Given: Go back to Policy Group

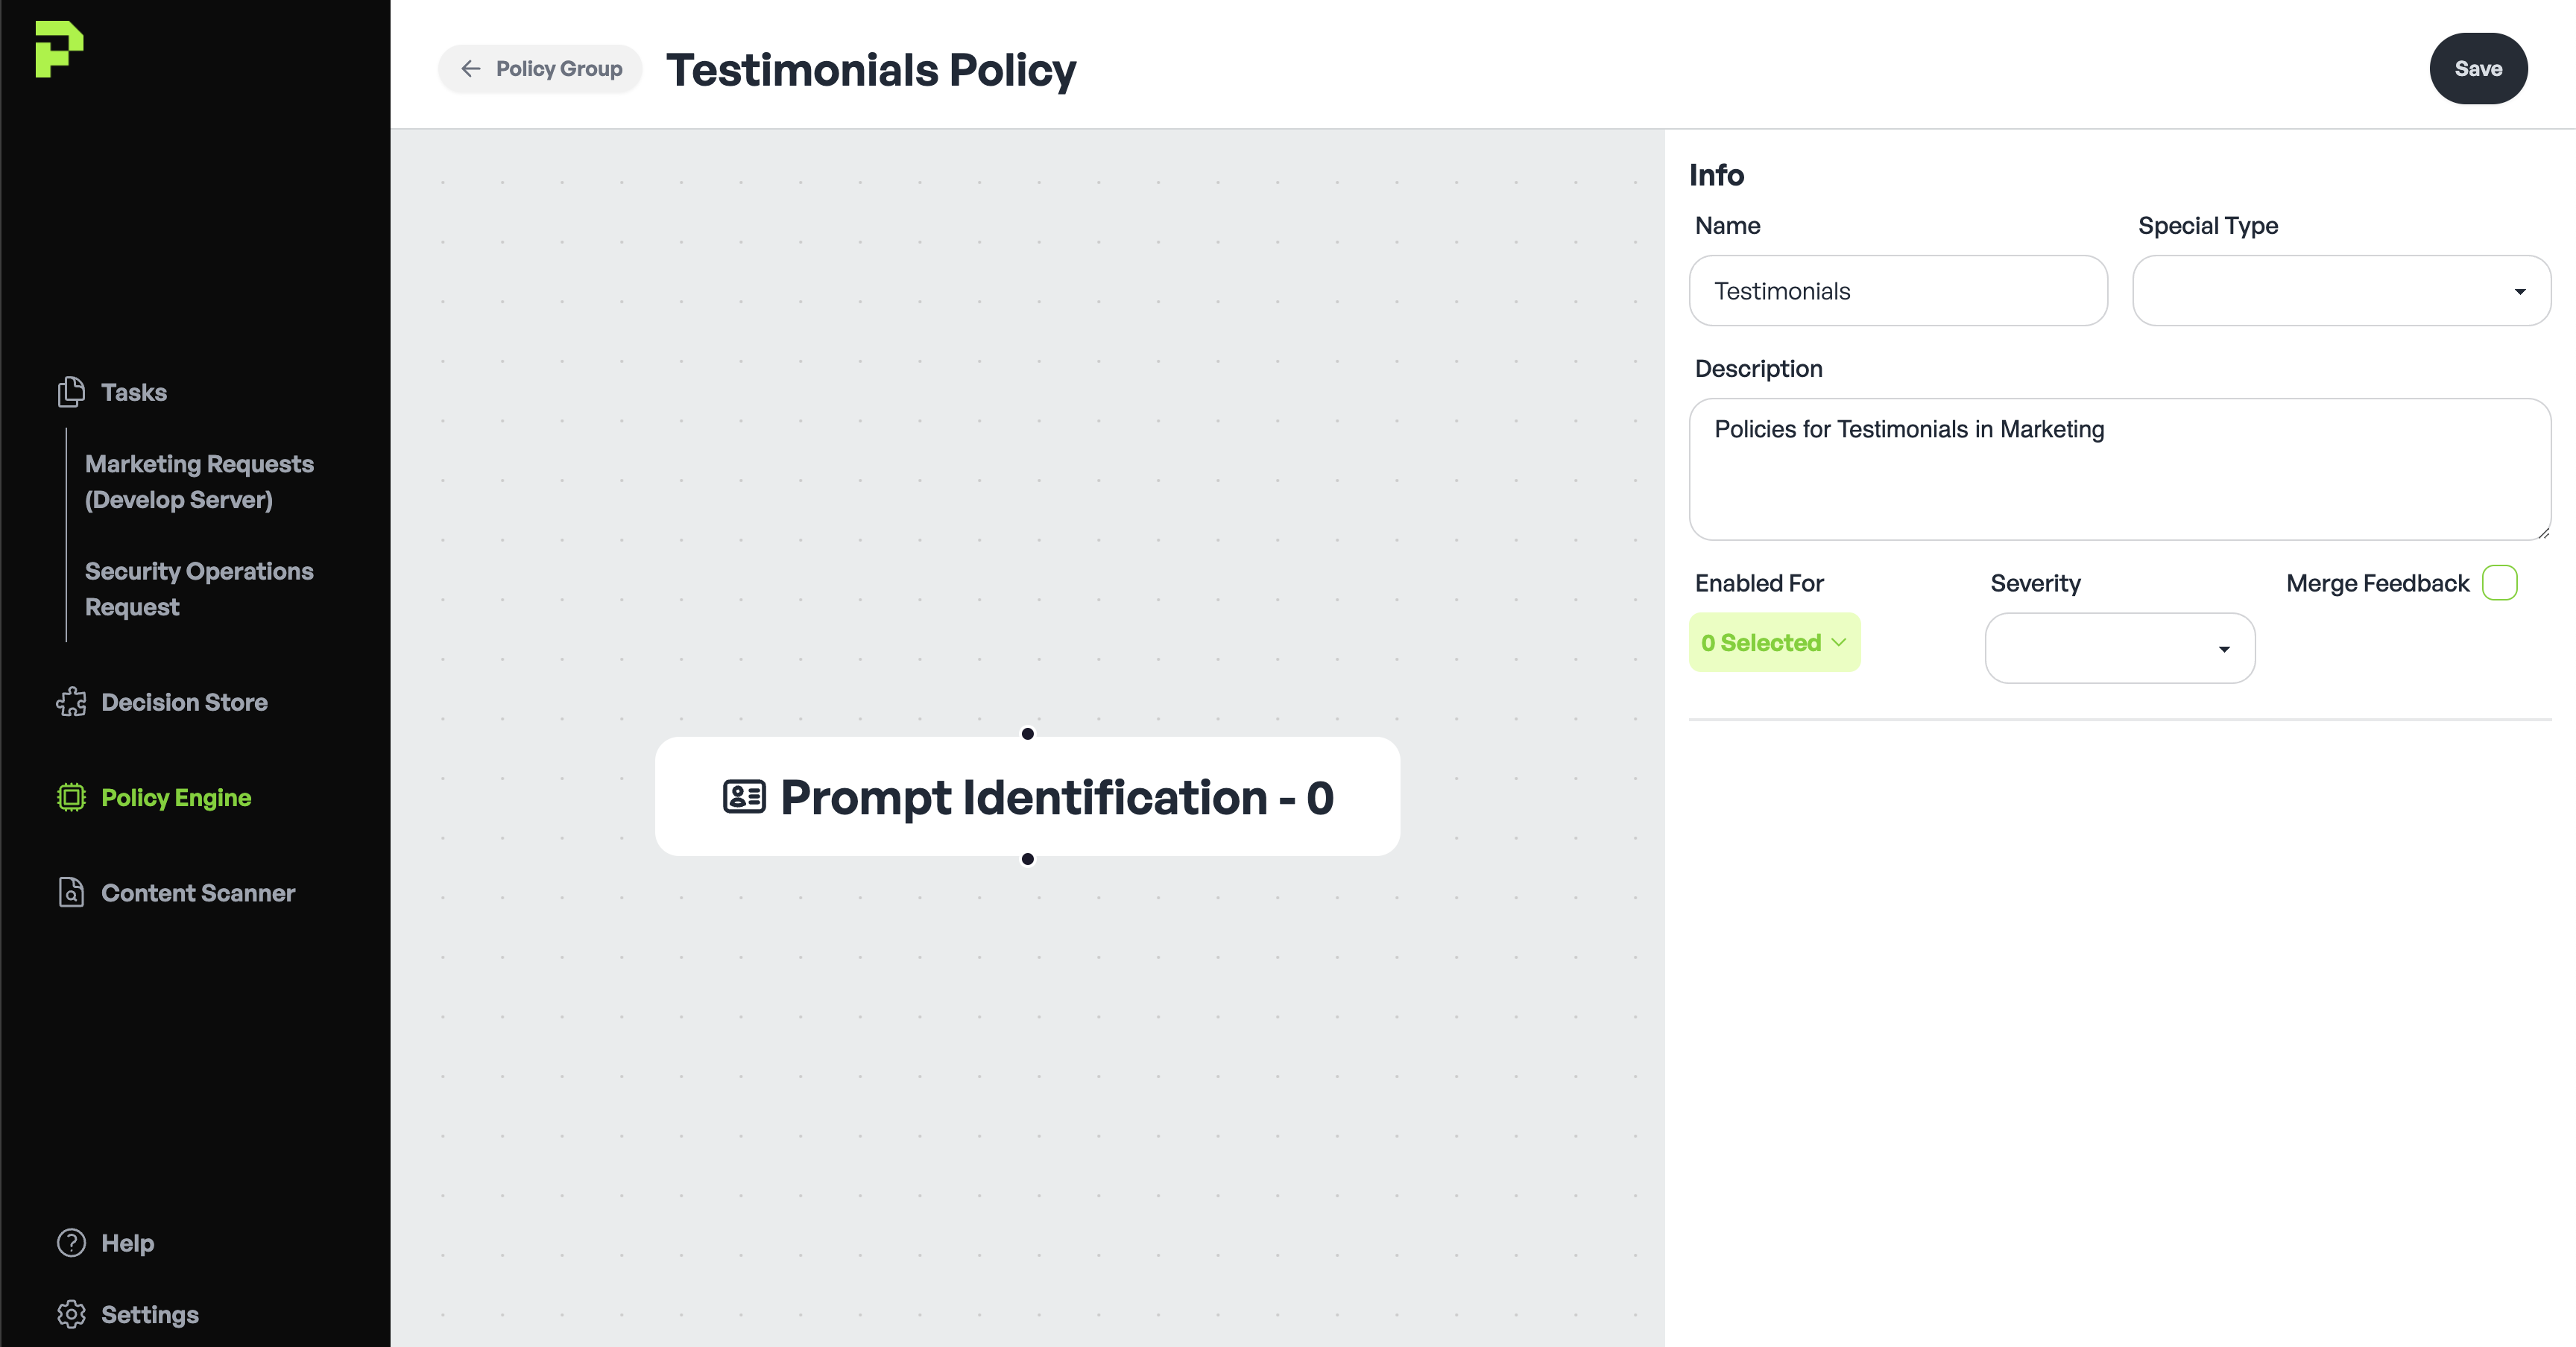Looking at the screenshot, I should (541, 69).
